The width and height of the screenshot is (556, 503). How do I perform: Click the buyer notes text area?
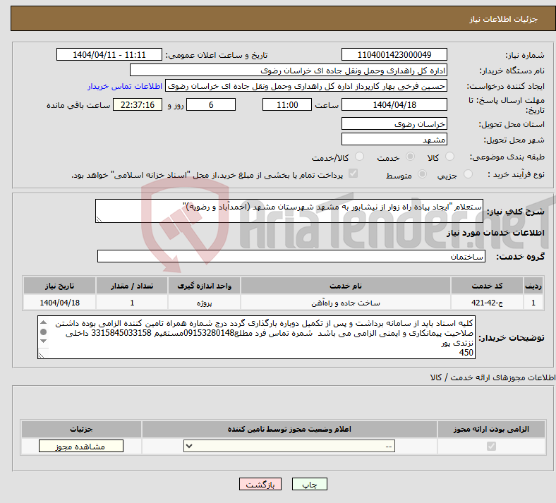point(256,337)
